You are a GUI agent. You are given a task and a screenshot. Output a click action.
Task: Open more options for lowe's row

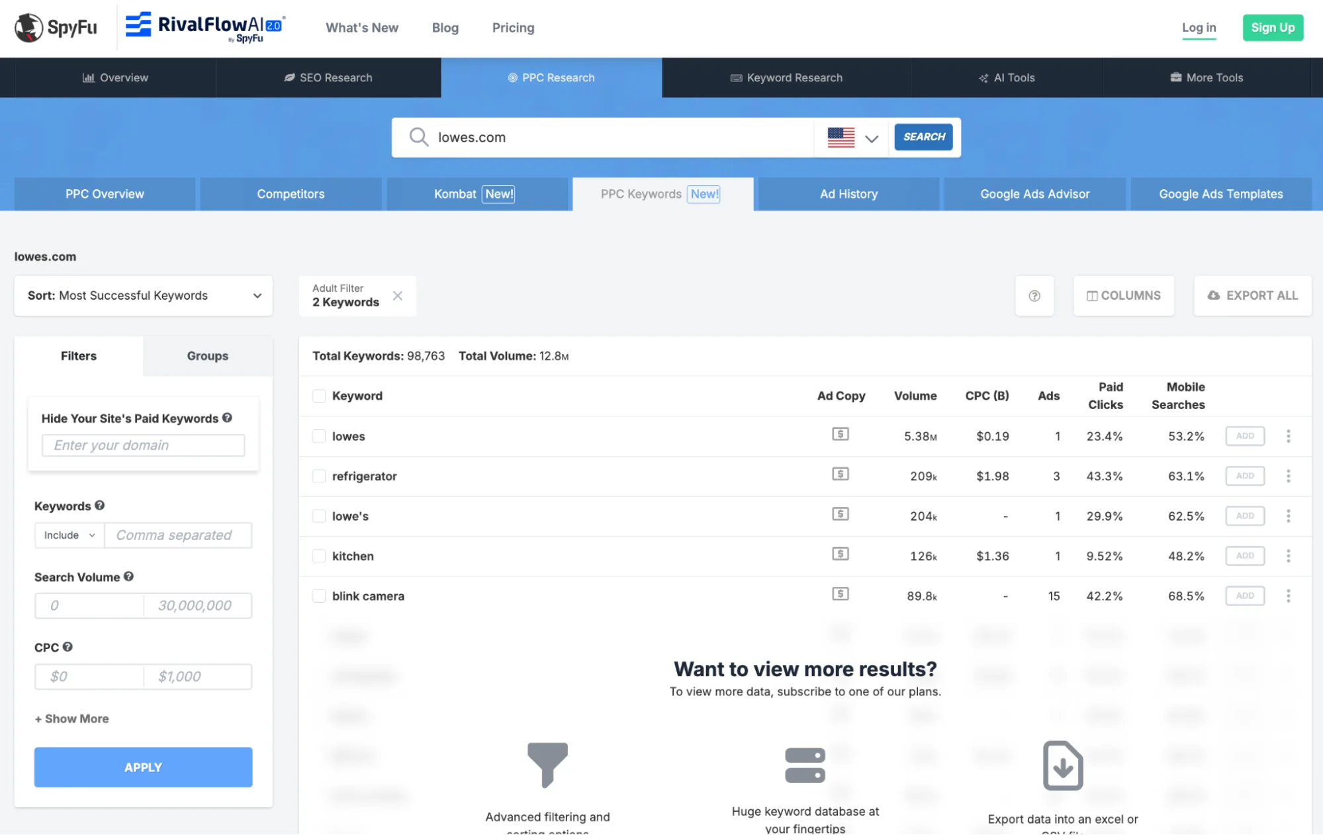(1288, 516)
